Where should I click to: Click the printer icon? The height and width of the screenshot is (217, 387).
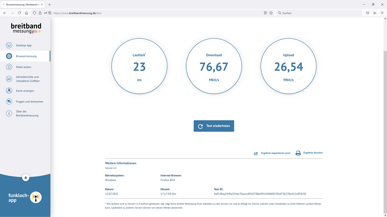tap(298, 153)
